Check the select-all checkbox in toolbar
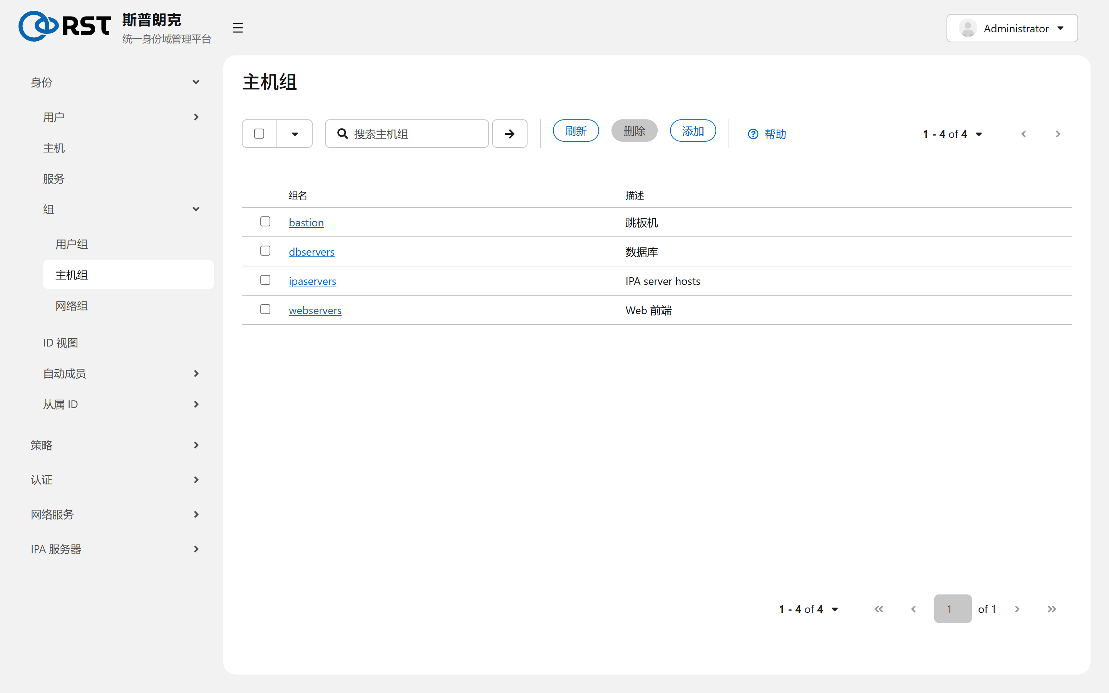 [259, 133]
